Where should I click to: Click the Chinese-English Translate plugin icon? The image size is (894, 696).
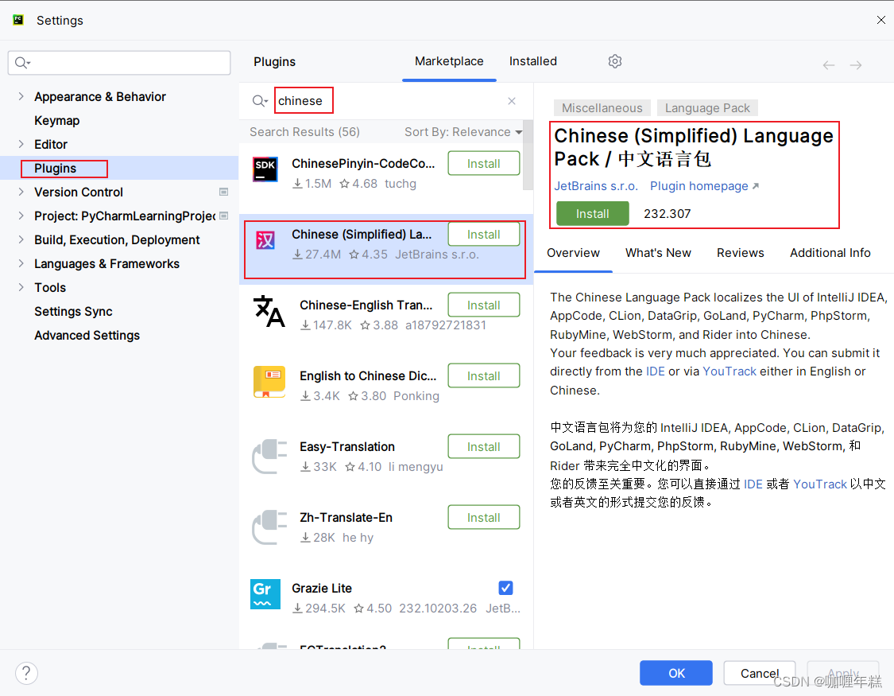(269, 311)
